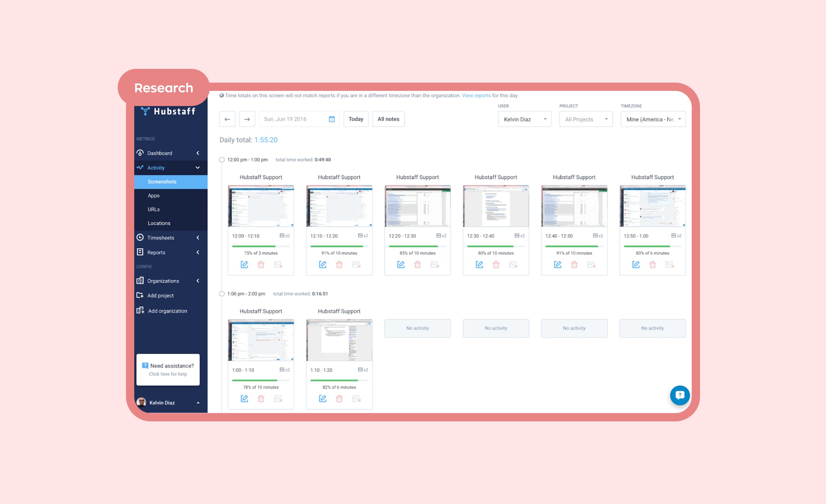Delete the 12:10 - 12:20 time entry

(x=339, y=264)
